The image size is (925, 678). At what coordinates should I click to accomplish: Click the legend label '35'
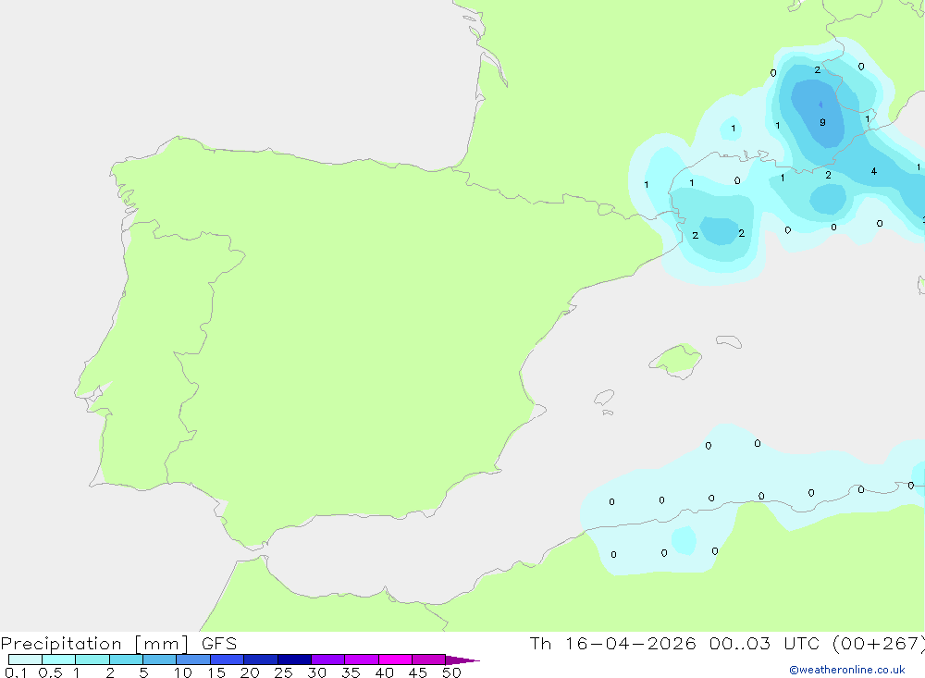351,672
